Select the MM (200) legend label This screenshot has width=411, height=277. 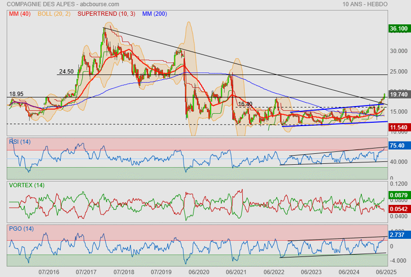tap(155, 14)
